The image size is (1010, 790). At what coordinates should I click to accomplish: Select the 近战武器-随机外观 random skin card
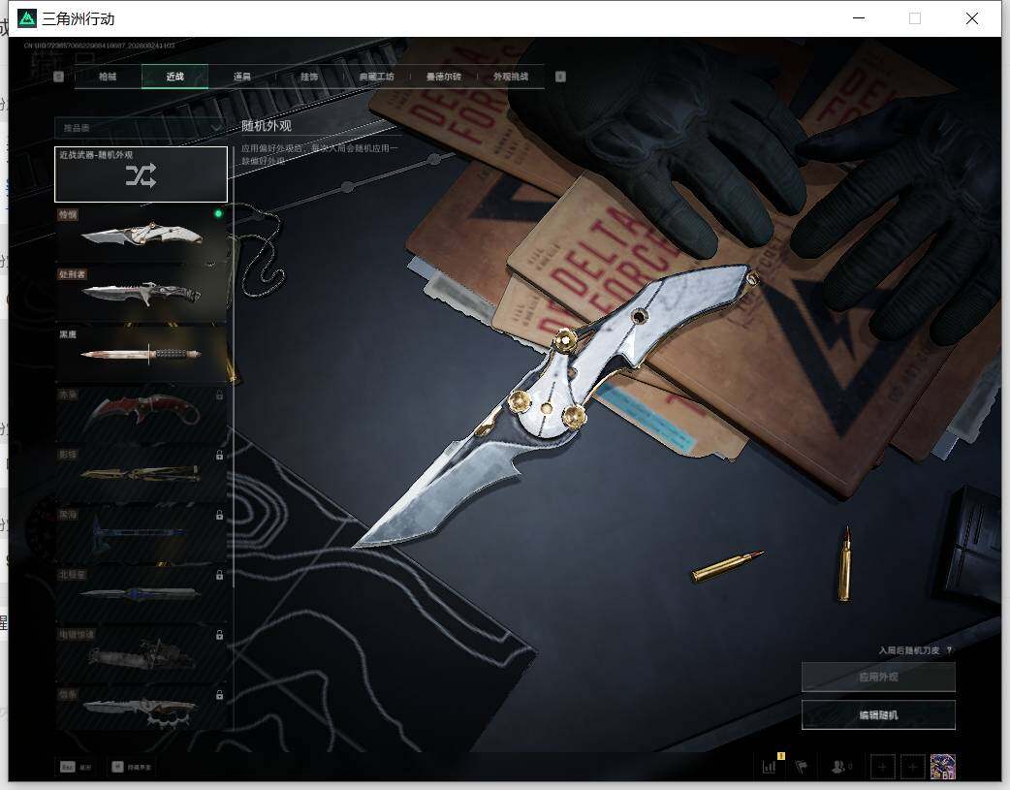142,174
